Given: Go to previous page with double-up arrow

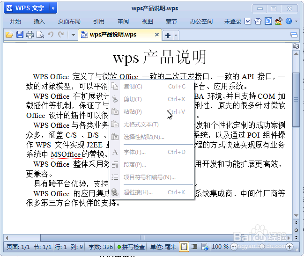Looking at the screenshot, I should tap(296, 223).
